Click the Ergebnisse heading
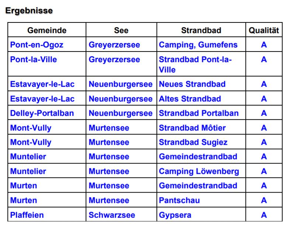 pos(29,11)
